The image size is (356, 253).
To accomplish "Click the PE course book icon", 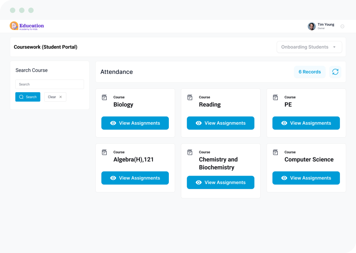I will coord(275,98).
